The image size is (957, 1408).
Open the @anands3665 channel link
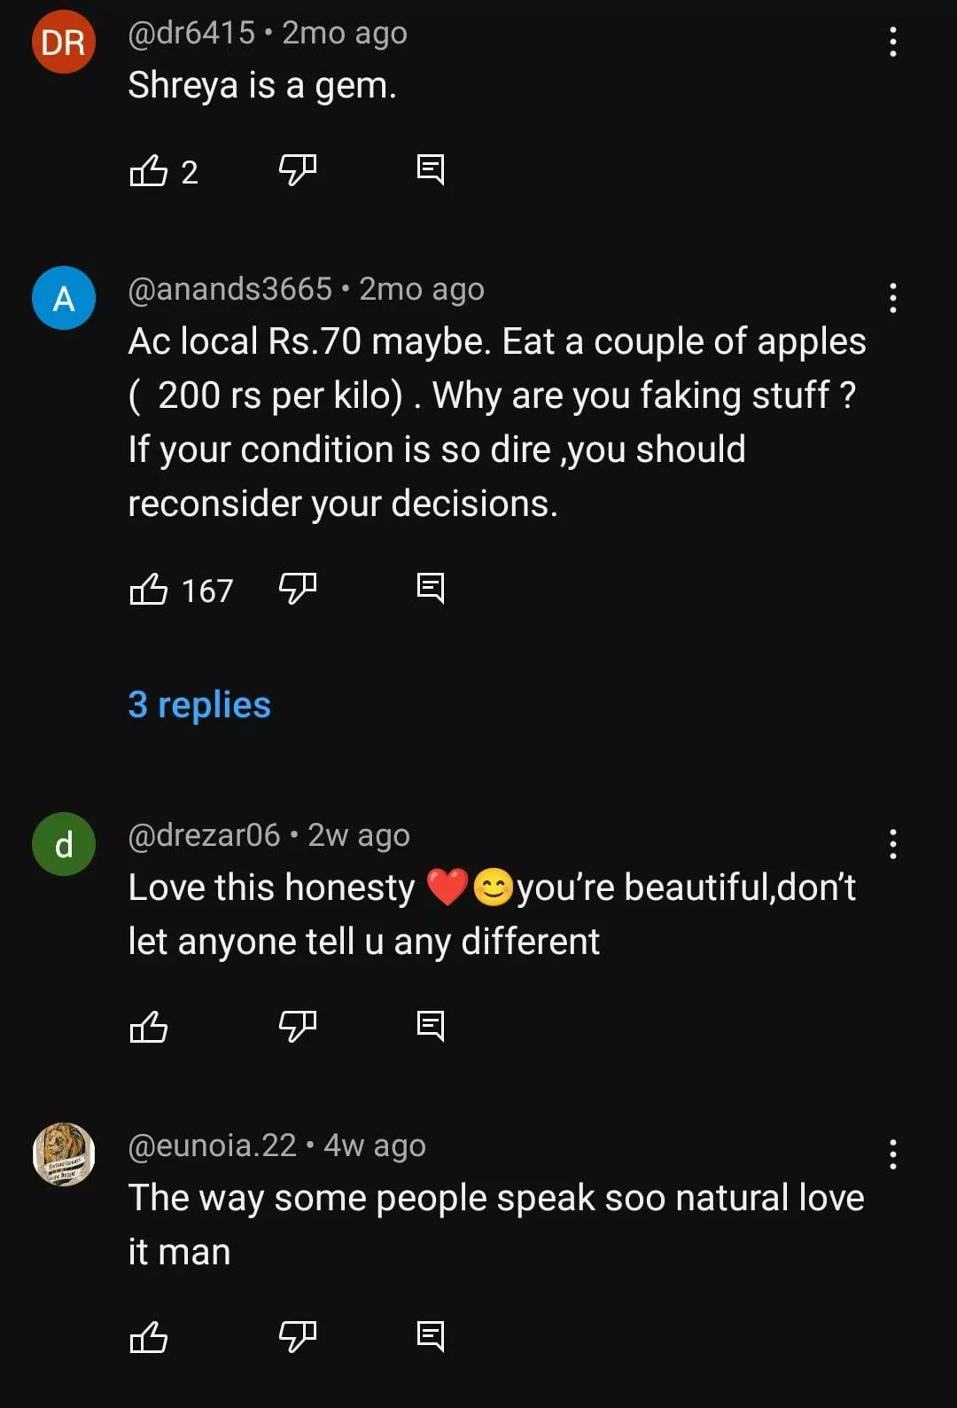[x=230, y=289]
